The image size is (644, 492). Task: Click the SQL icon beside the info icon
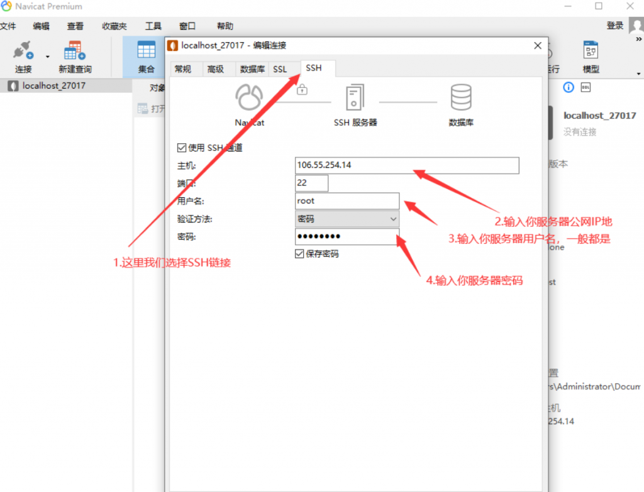pos(586,88)
